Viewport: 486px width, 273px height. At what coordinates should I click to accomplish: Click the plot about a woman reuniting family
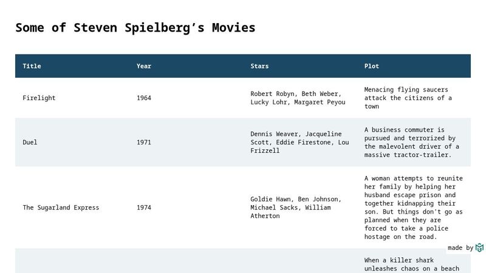pos(414,207)
